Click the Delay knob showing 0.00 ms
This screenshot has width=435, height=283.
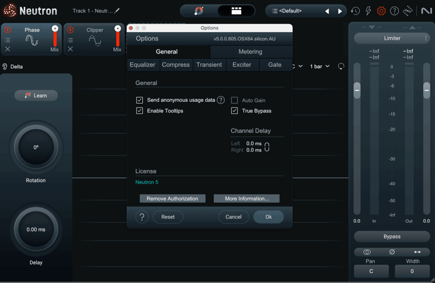point(36,229)
